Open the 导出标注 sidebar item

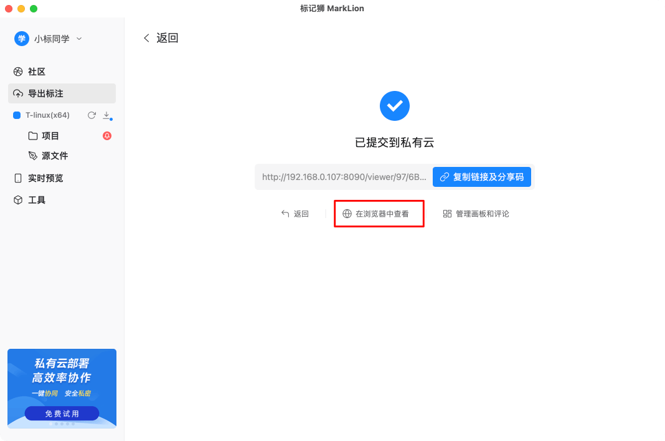62,93
